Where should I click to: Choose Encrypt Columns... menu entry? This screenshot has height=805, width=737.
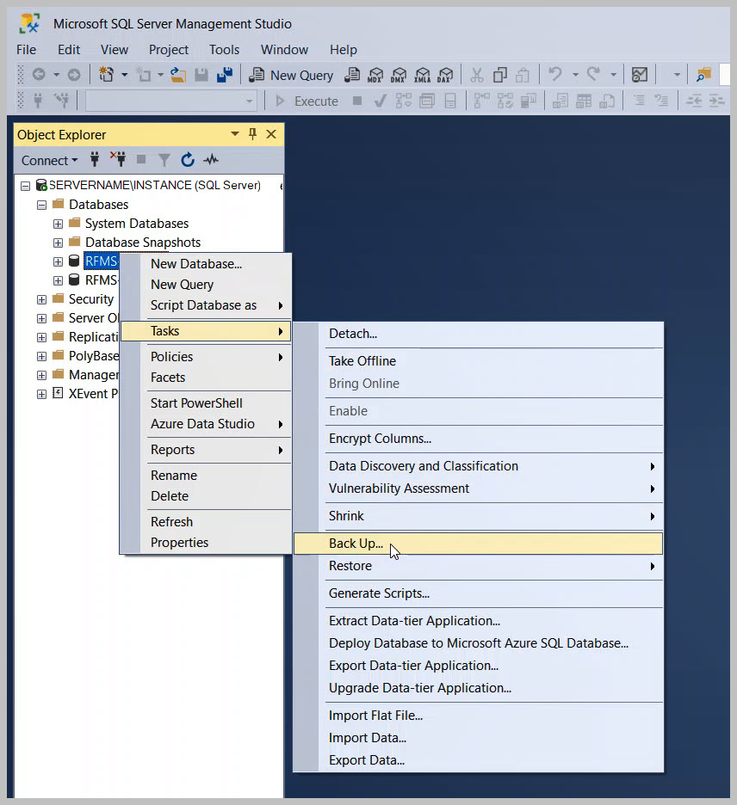click(478, 439)
